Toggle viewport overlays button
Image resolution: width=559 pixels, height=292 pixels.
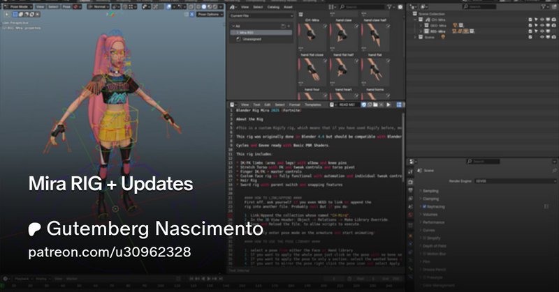tap(168, 7)
